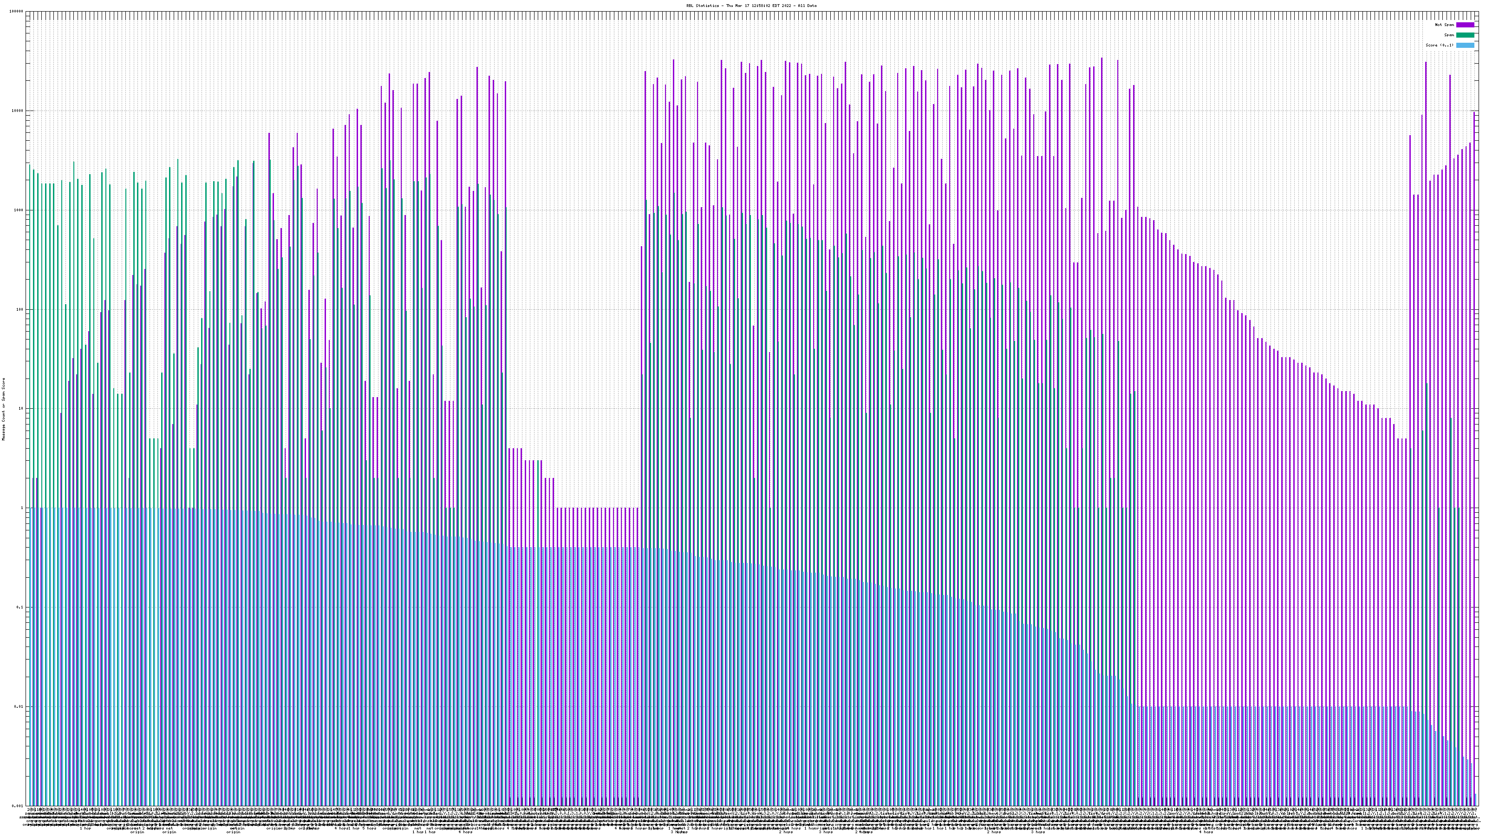Click the 1000 y-axis tick label
Screen dimensions: 1486x836
[x=19, y=210]
